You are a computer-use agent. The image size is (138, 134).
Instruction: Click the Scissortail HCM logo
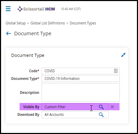pos(36,9)
